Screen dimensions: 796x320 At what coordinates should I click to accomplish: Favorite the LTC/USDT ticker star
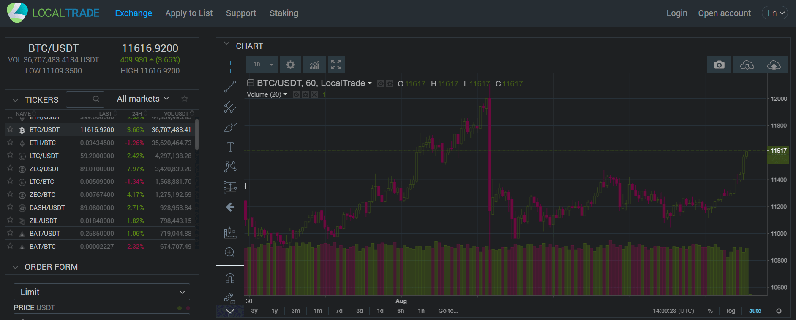click(10, 155)
